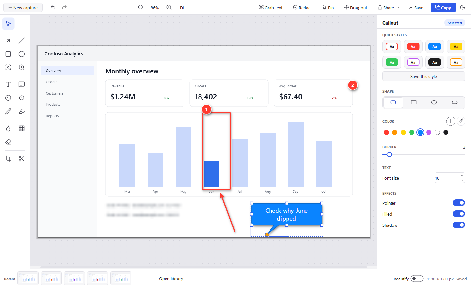Choose the Crop tool
471x288 pixels.
point(8,159)
